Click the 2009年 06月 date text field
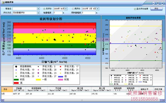Viewport: 166px width, 103px height. click(59, 9)
